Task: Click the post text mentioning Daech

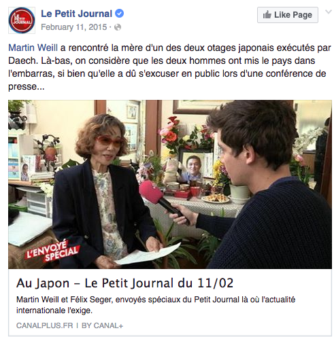Action: tap(170, 67)
